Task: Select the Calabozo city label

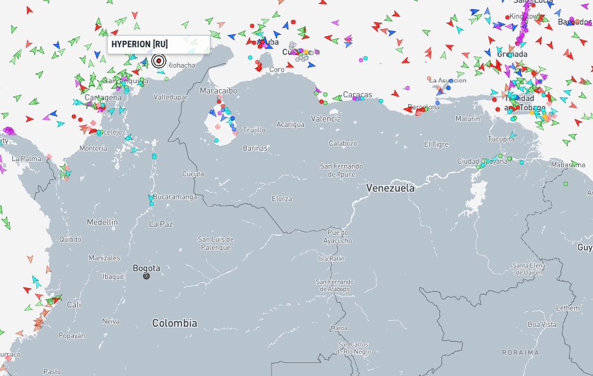Action: [343, 143]
